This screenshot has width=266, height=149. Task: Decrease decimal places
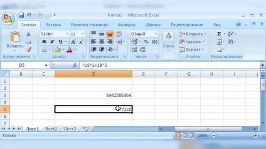pos(142,50)
